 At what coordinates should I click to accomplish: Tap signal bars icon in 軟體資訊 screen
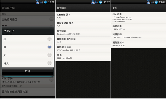[x=97, y=2]
